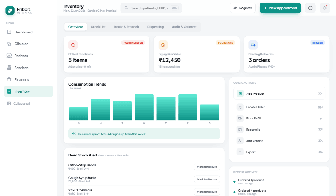The image size is (336, 196).
Task: Choose the Floor Refill action label
Action: 253,118
